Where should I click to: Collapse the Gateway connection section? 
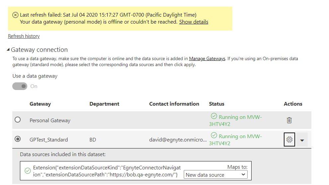point(8,50)
